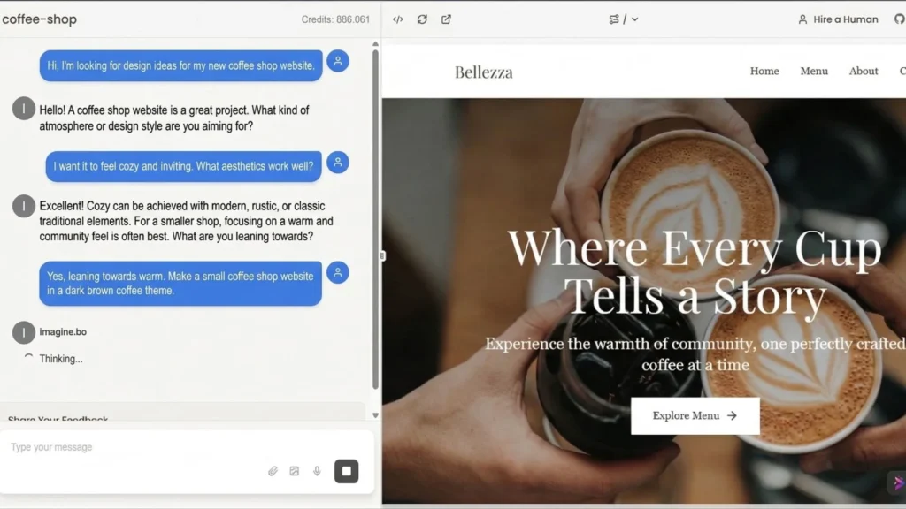
Task: Click the Explore Menu button
Action: pos(695,415)
